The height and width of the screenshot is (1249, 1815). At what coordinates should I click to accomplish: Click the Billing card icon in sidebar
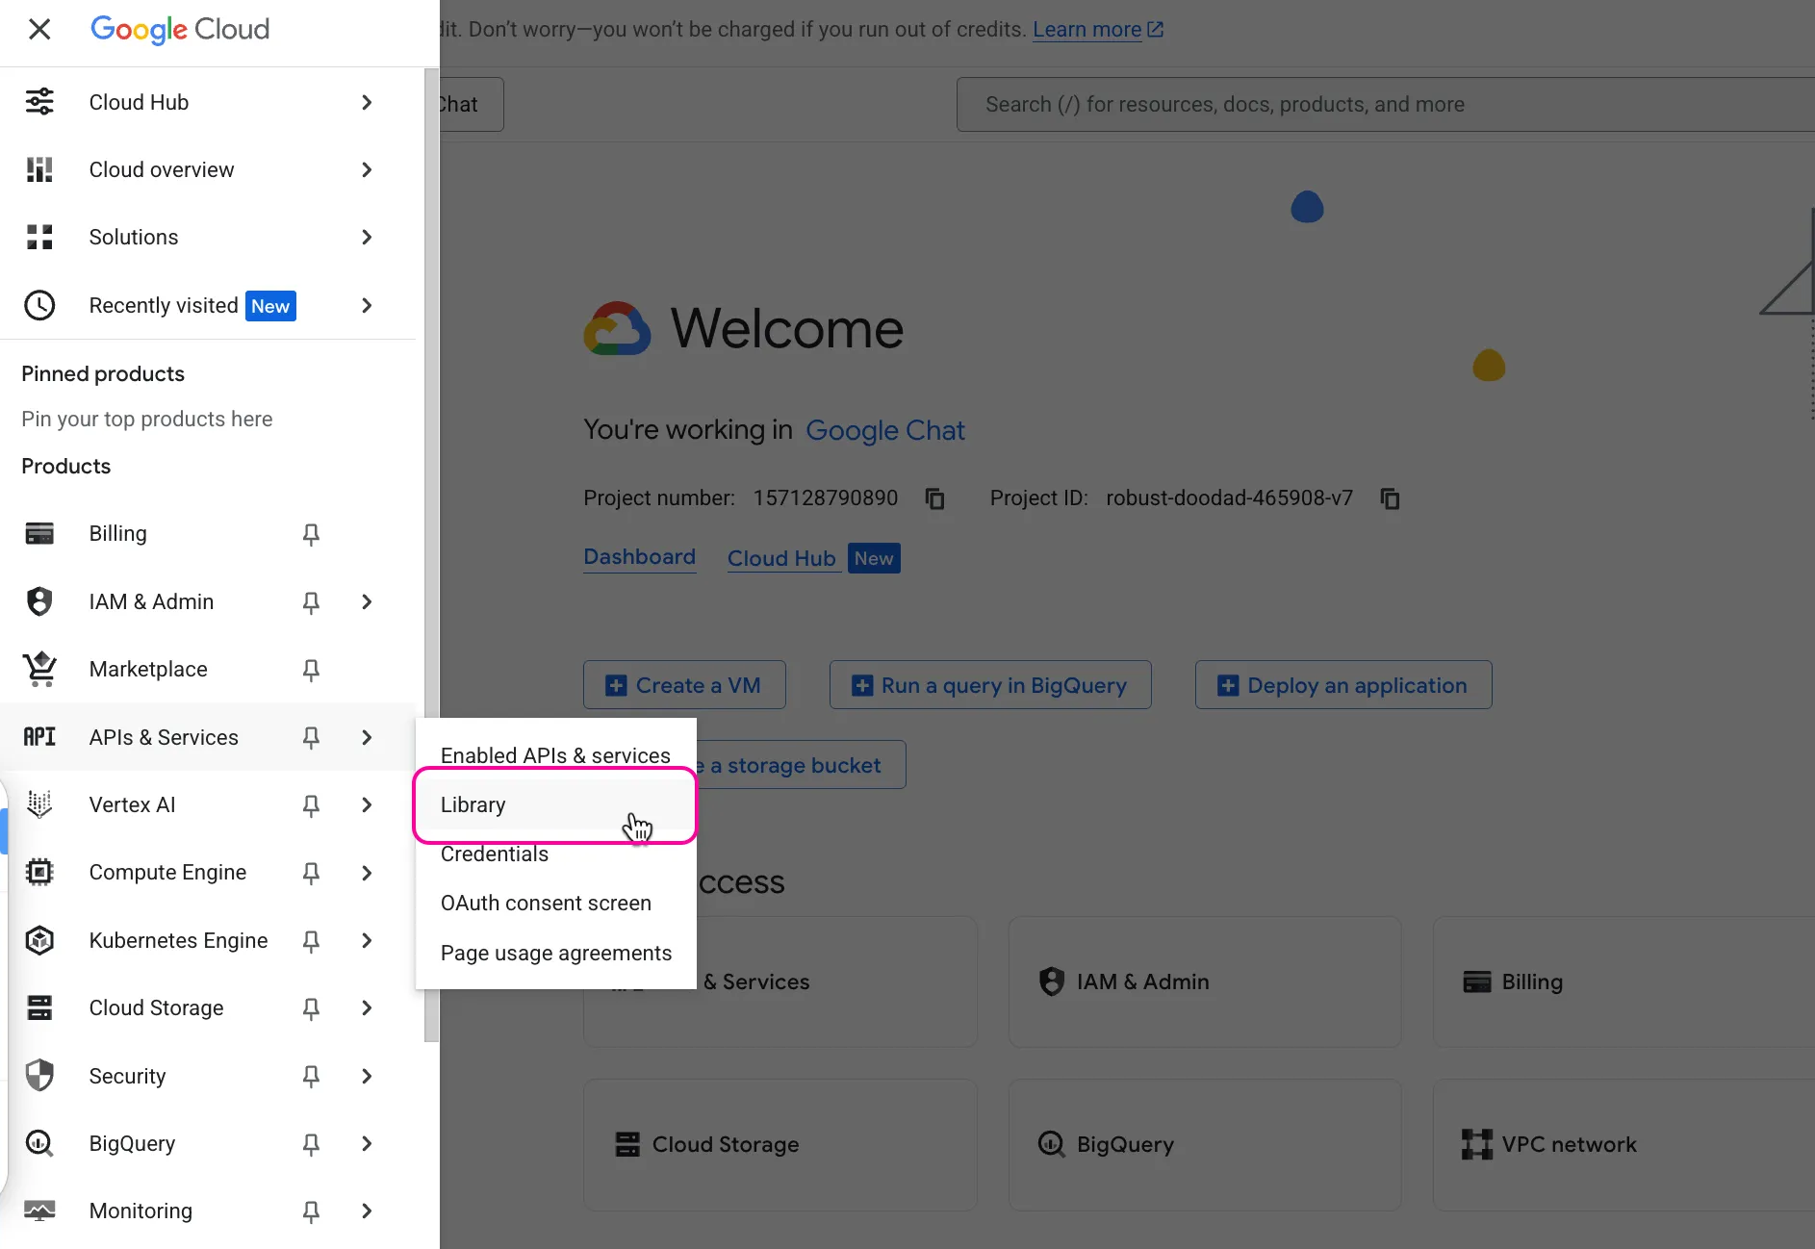(x=39, y=534)
